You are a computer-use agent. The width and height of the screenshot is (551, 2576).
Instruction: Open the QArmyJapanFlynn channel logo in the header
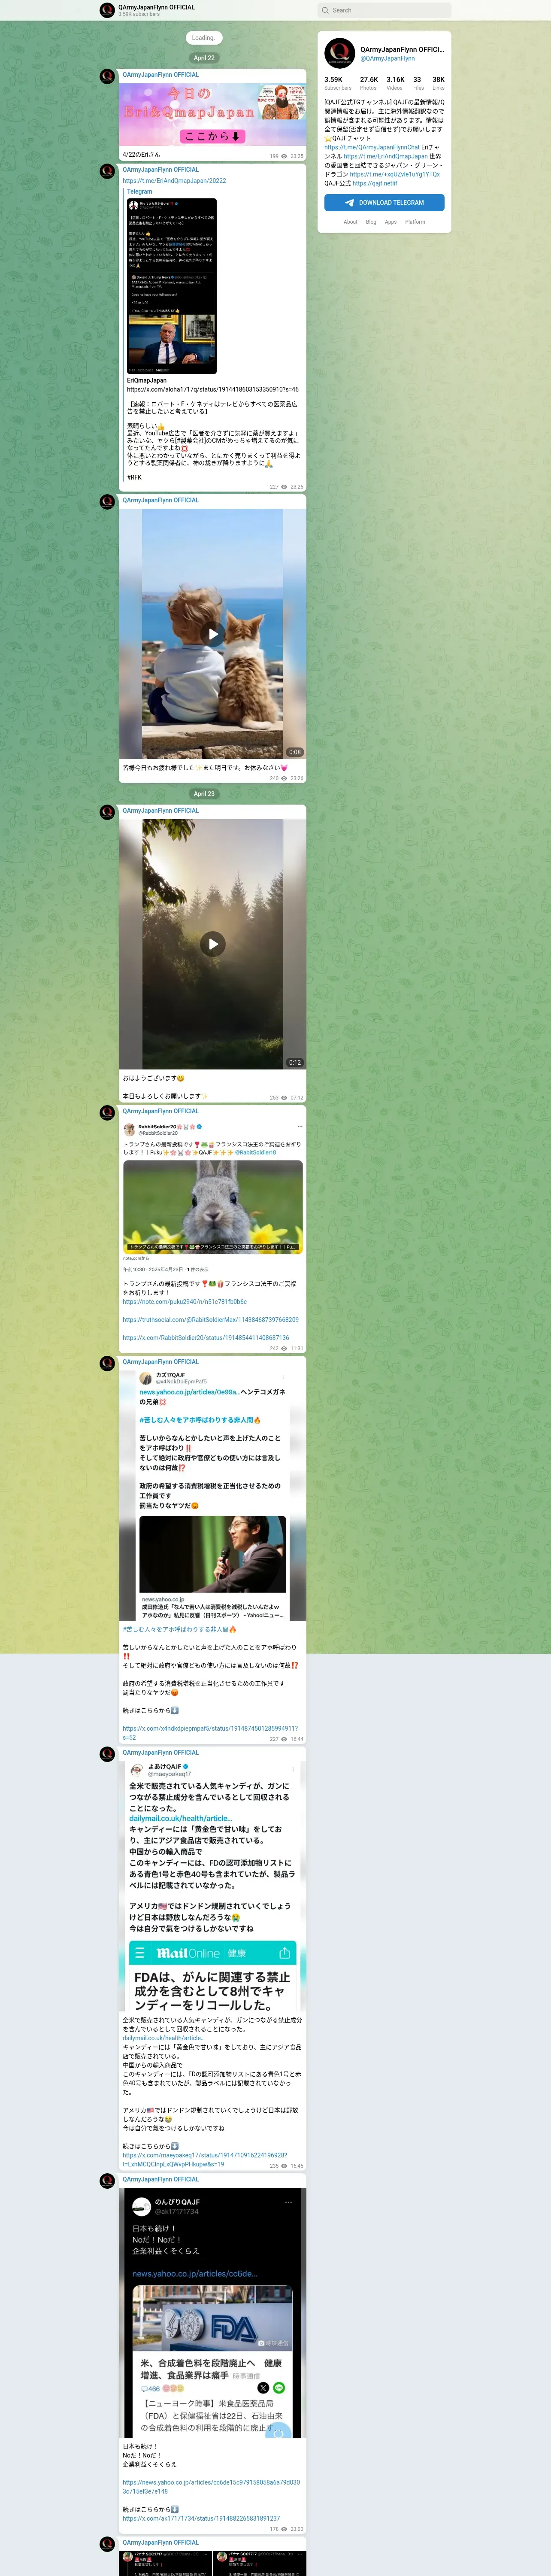[x=107, y=10]
